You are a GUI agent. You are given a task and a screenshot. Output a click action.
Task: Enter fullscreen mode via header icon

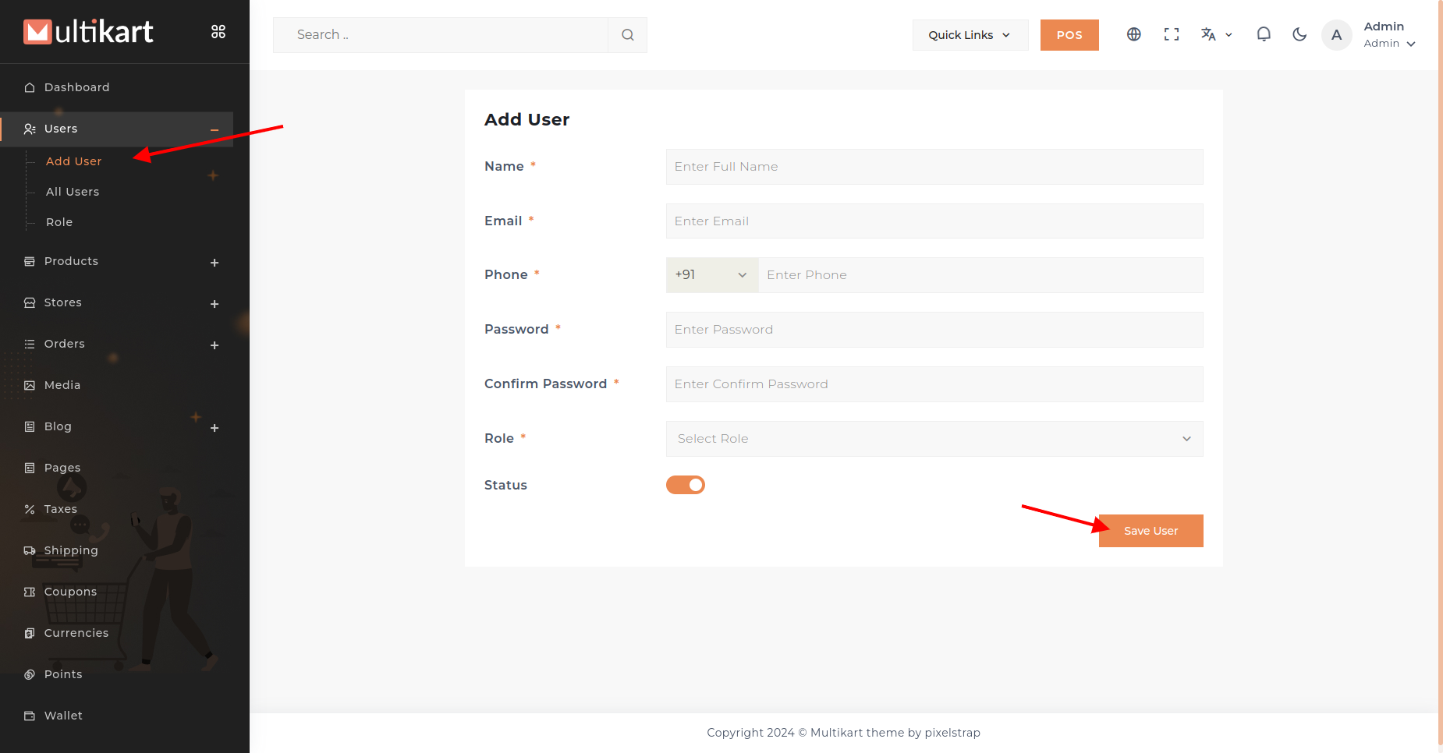click(1171, 34)
